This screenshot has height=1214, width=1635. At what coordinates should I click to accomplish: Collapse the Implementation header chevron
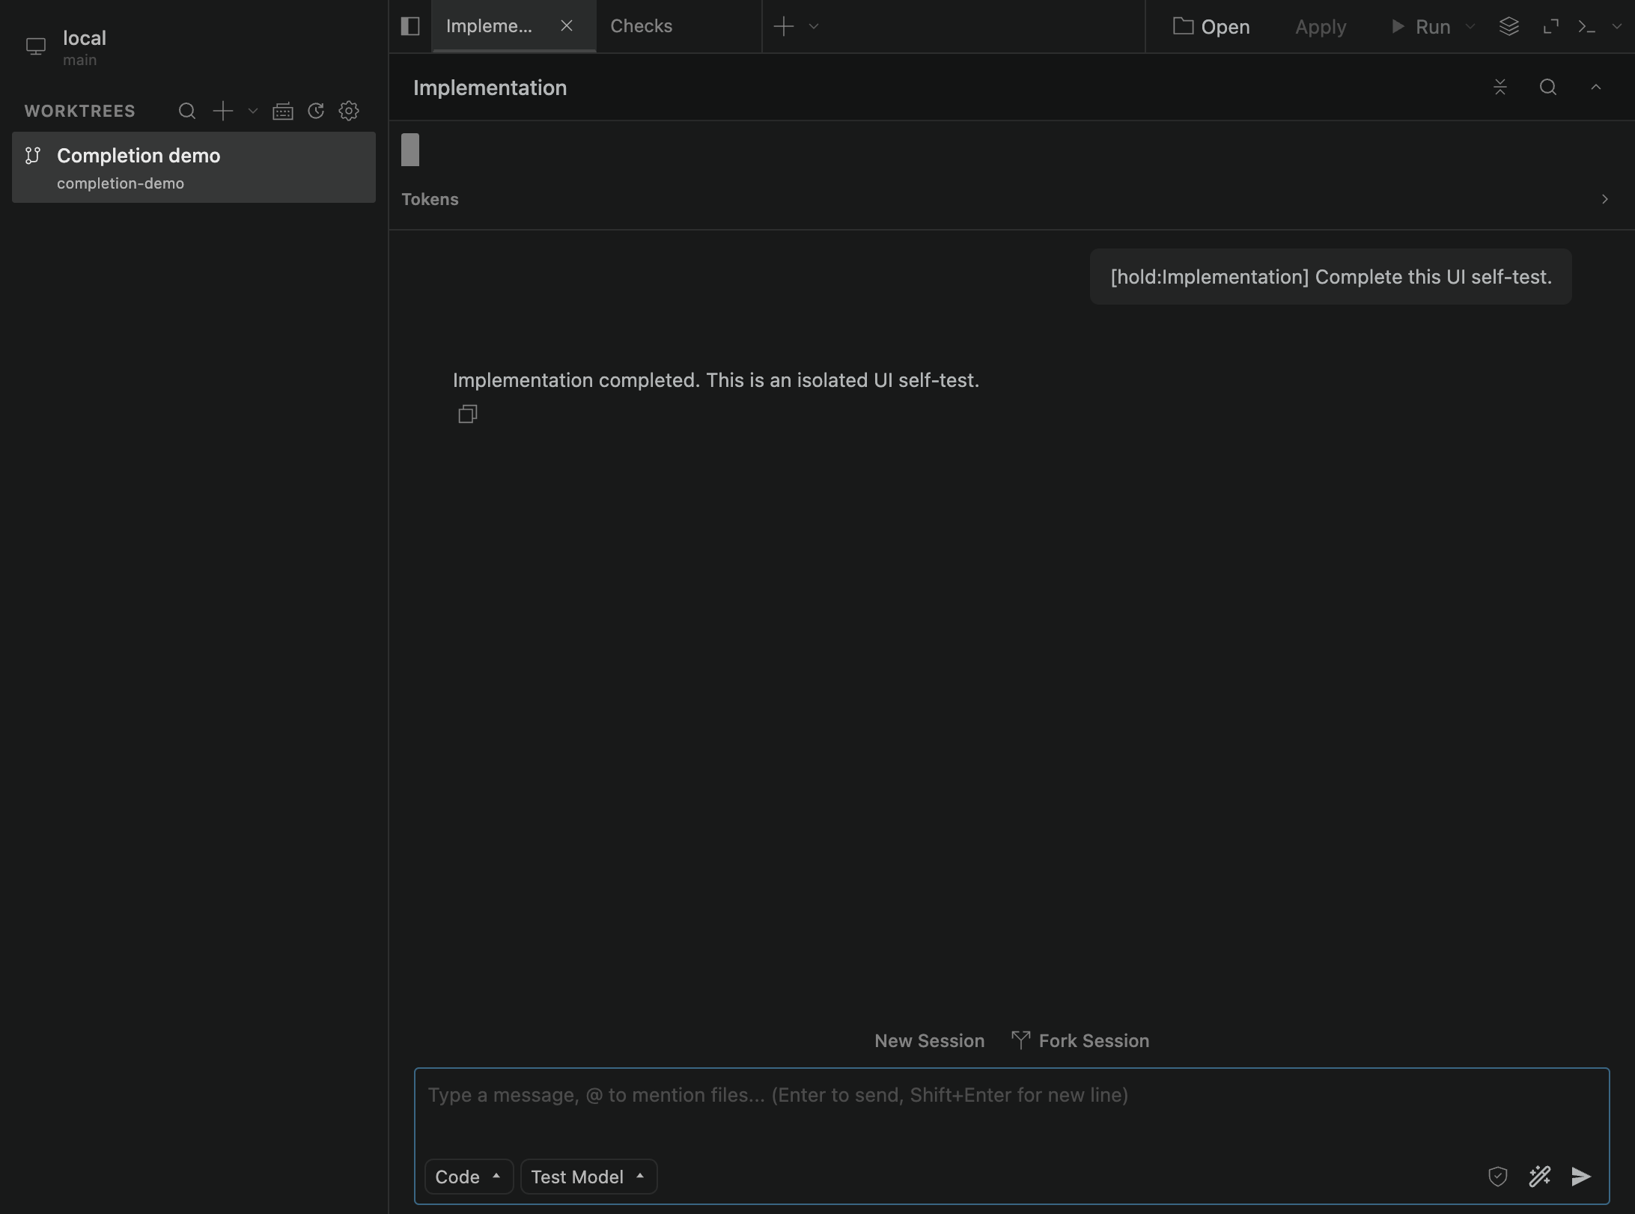tap(1596, 88)
